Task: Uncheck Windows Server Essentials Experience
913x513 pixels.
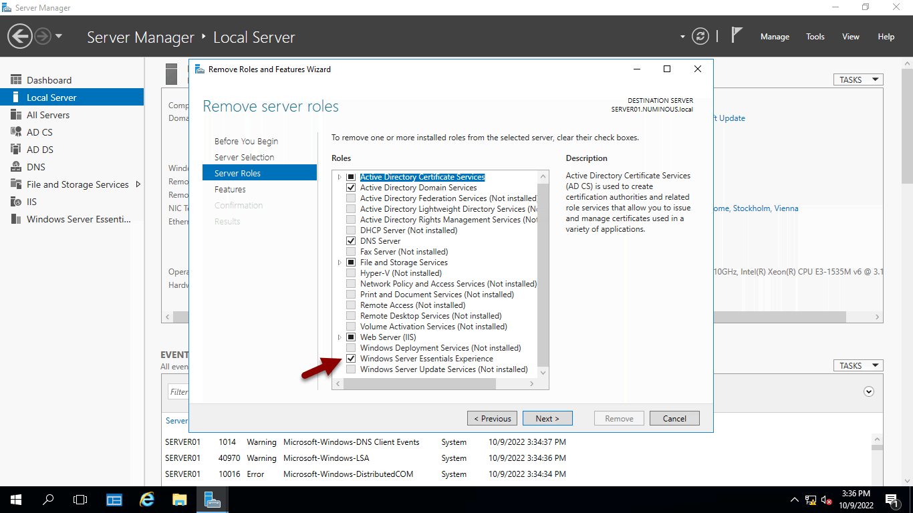Action: [351, 359]
